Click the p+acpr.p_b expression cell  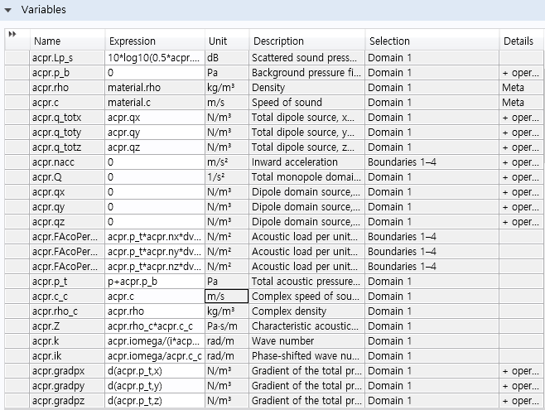tap(155, 282)
